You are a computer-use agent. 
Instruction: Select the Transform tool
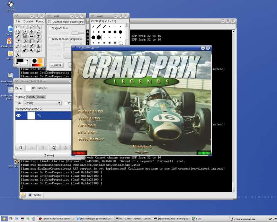point(25,36)
